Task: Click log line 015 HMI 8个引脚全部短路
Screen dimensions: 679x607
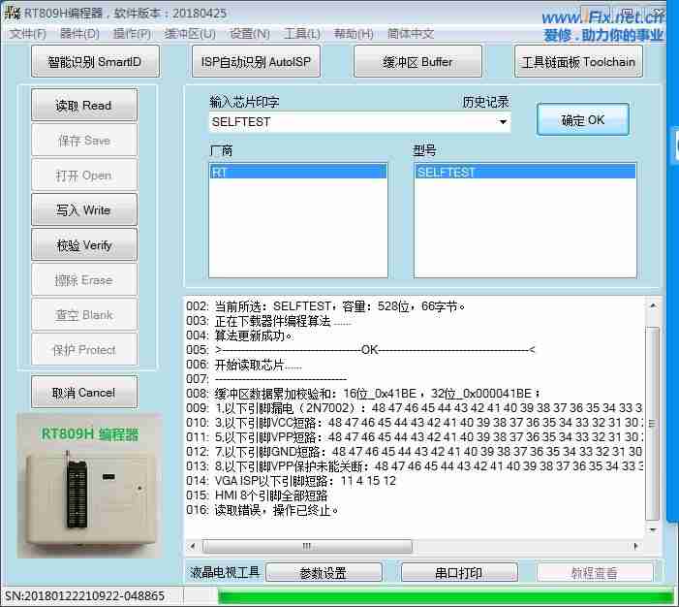Action: 257,495
